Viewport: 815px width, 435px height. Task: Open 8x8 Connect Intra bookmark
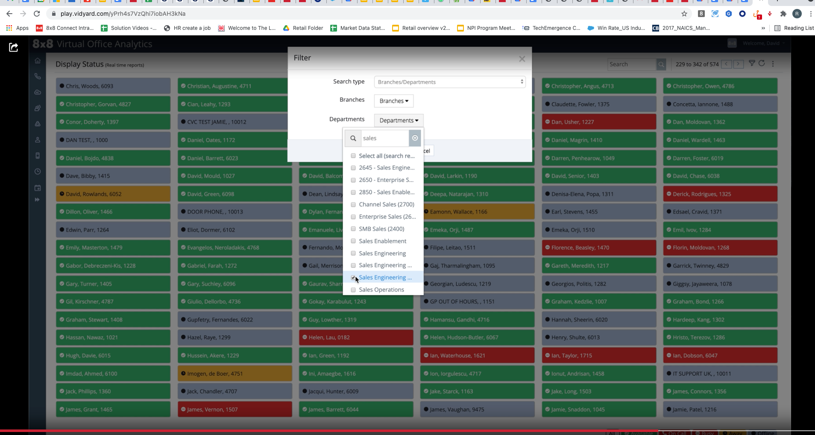click(65, 28)
